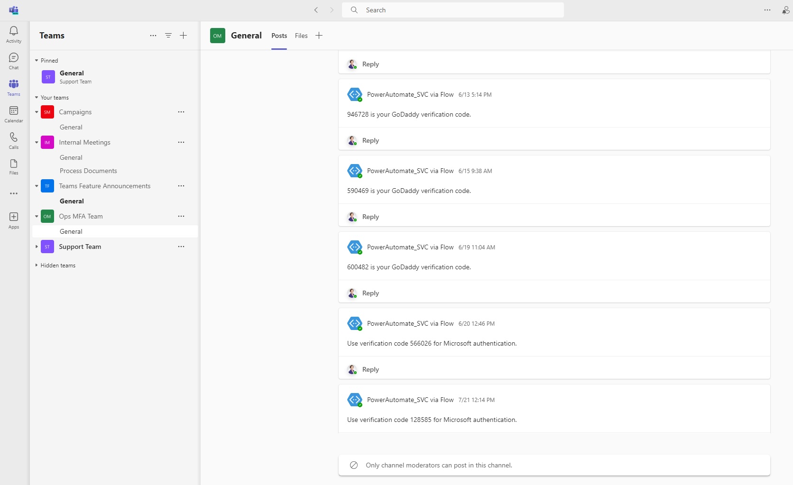The image size is (793, 485).
Task: Open the Files app icon
Action: click(14, 166)
